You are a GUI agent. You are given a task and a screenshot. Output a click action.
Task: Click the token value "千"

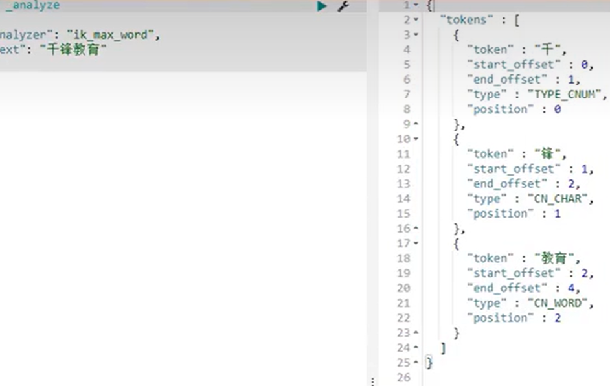tap(547, 49)
